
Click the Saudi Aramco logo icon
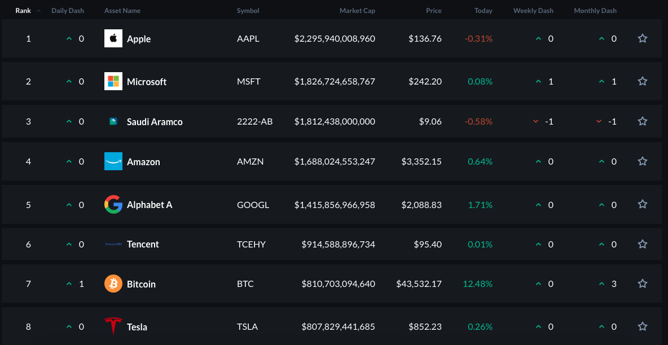(113, 122)
